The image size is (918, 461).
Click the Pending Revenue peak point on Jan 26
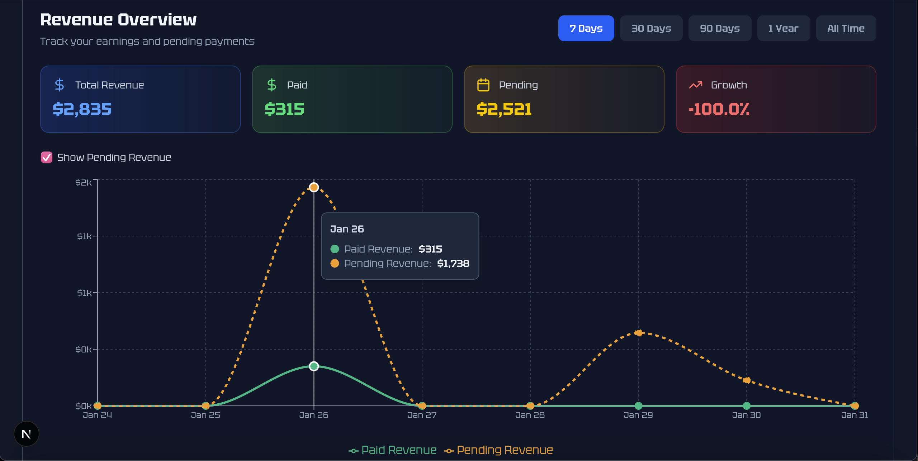[314, 187]
